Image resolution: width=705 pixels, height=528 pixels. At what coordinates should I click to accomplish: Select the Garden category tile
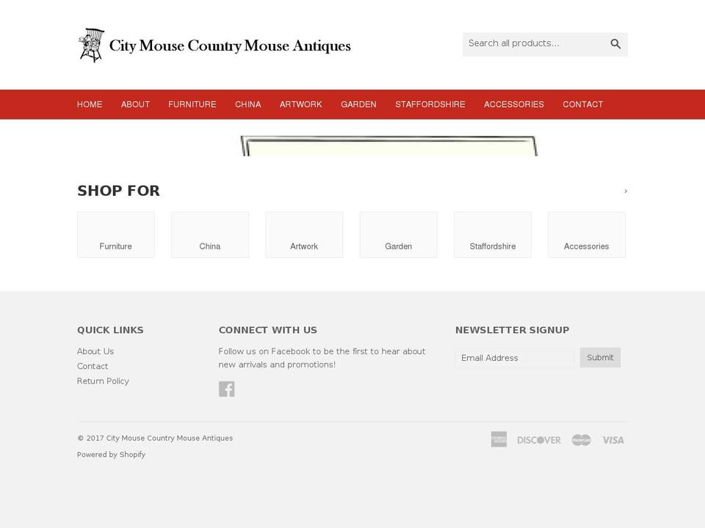pos(398,235)
